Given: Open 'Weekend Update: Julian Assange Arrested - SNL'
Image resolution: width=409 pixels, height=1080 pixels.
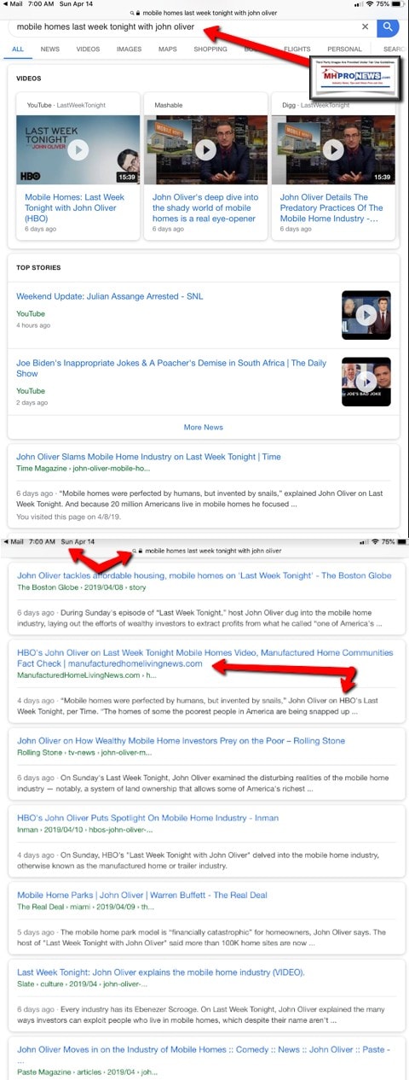Looking at the screenshot, I should (110, 296).
